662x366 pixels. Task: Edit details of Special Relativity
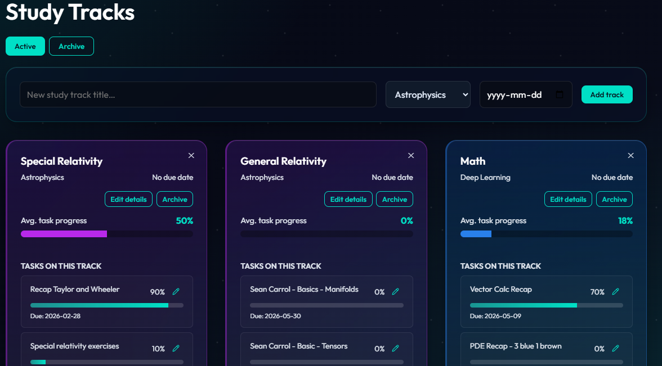tap(129, 199)
